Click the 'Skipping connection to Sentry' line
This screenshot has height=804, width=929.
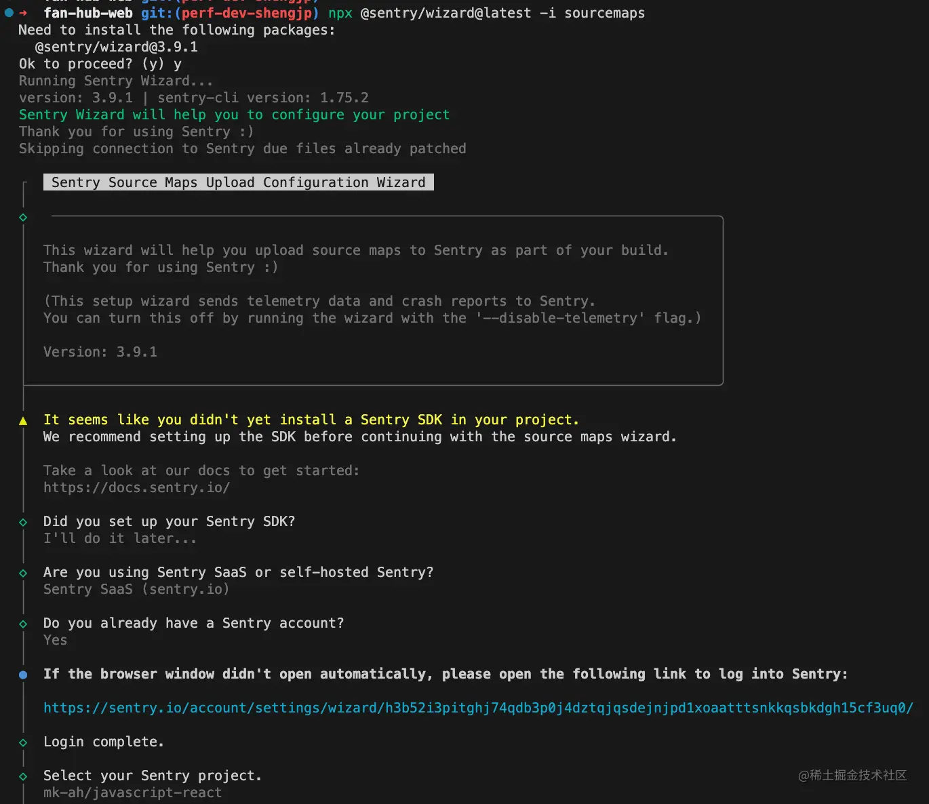243,148
